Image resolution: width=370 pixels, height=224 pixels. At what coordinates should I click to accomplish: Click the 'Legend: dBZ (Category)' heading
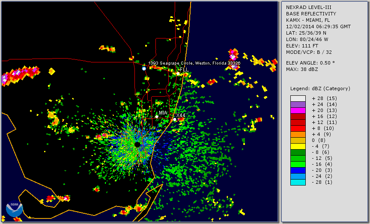pyautogui.click(x=320, y=89)
